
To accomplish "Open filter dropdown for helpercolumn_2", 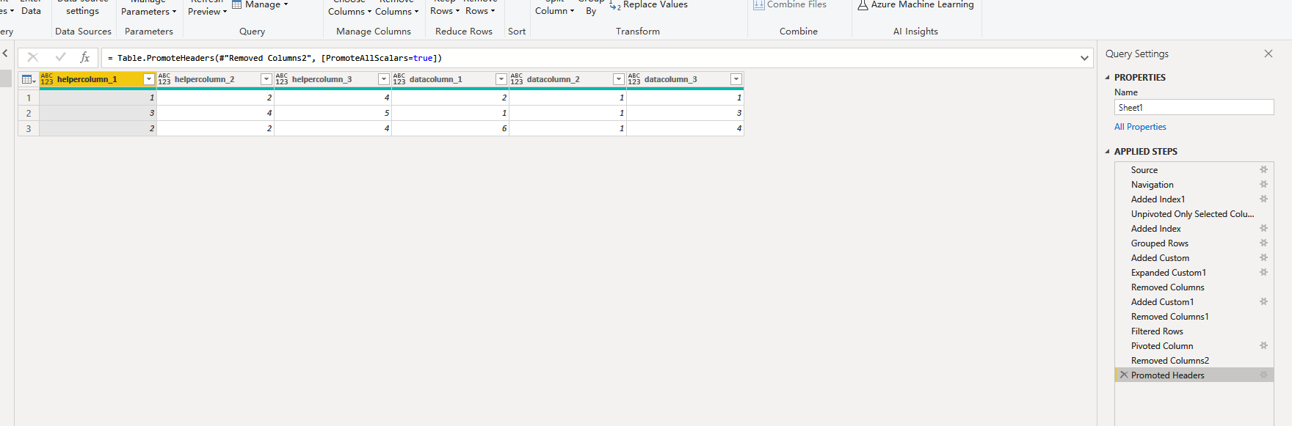I will [266, 79].
